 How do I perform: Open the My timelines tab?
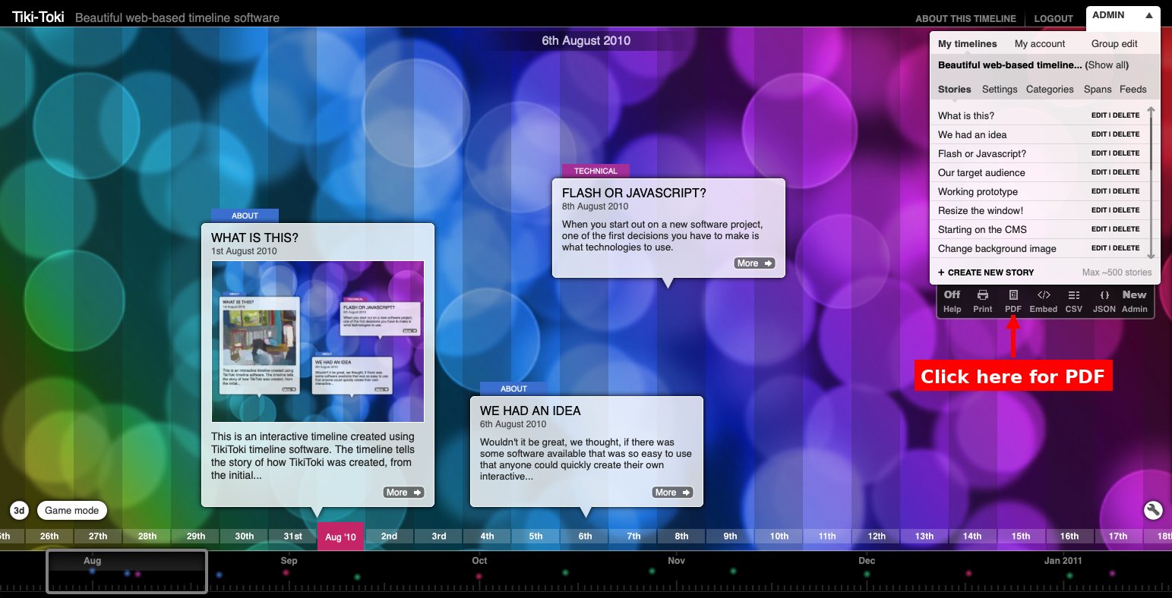968,44
